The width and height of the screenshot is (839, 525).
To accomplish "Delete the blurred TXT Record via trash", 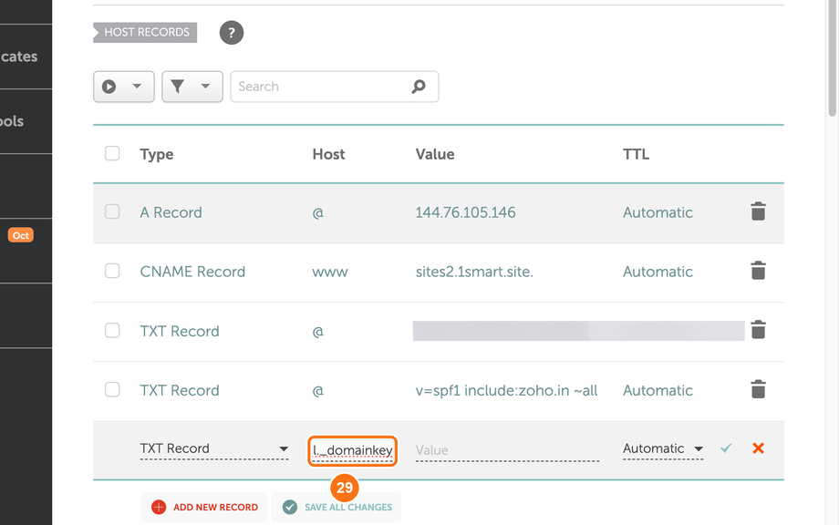I will coord(758,330).
